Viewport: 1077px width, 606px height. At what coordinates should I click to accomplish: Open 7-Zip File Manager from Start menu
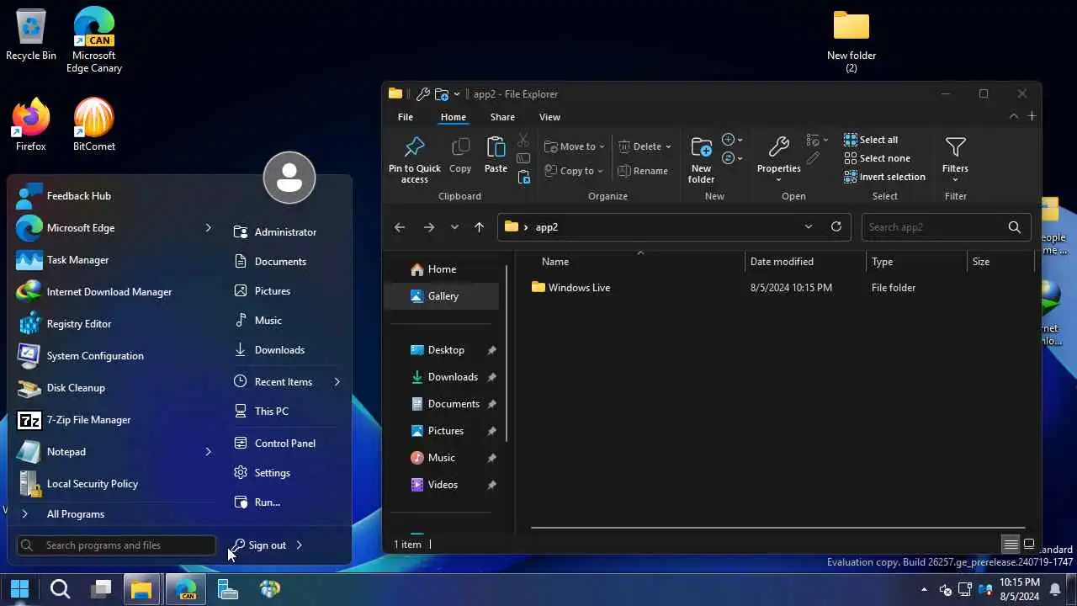(x=114, y=420)
